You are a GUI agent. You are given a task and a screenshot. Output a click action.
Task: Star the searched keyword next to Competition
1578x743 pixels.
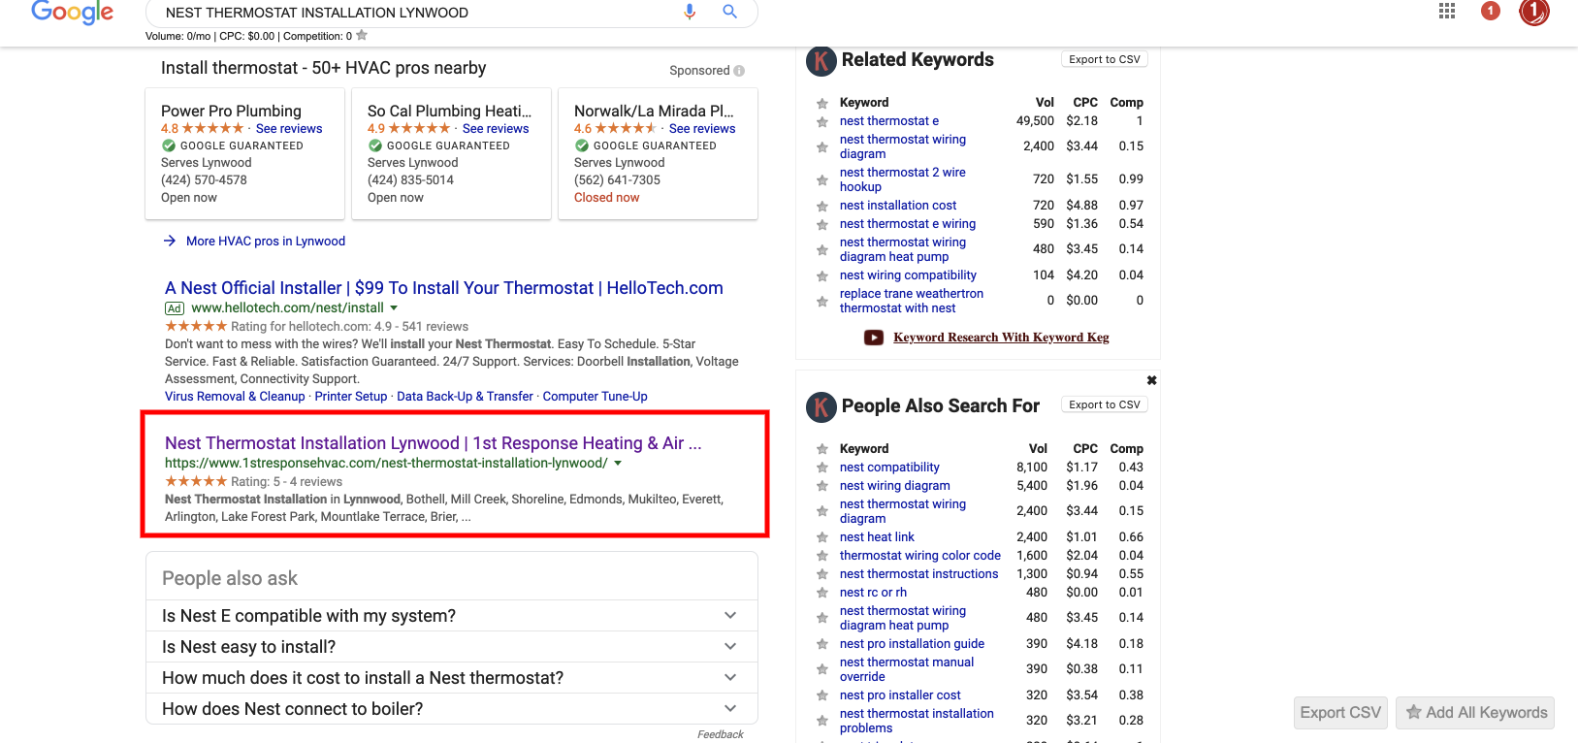point(362,36)
